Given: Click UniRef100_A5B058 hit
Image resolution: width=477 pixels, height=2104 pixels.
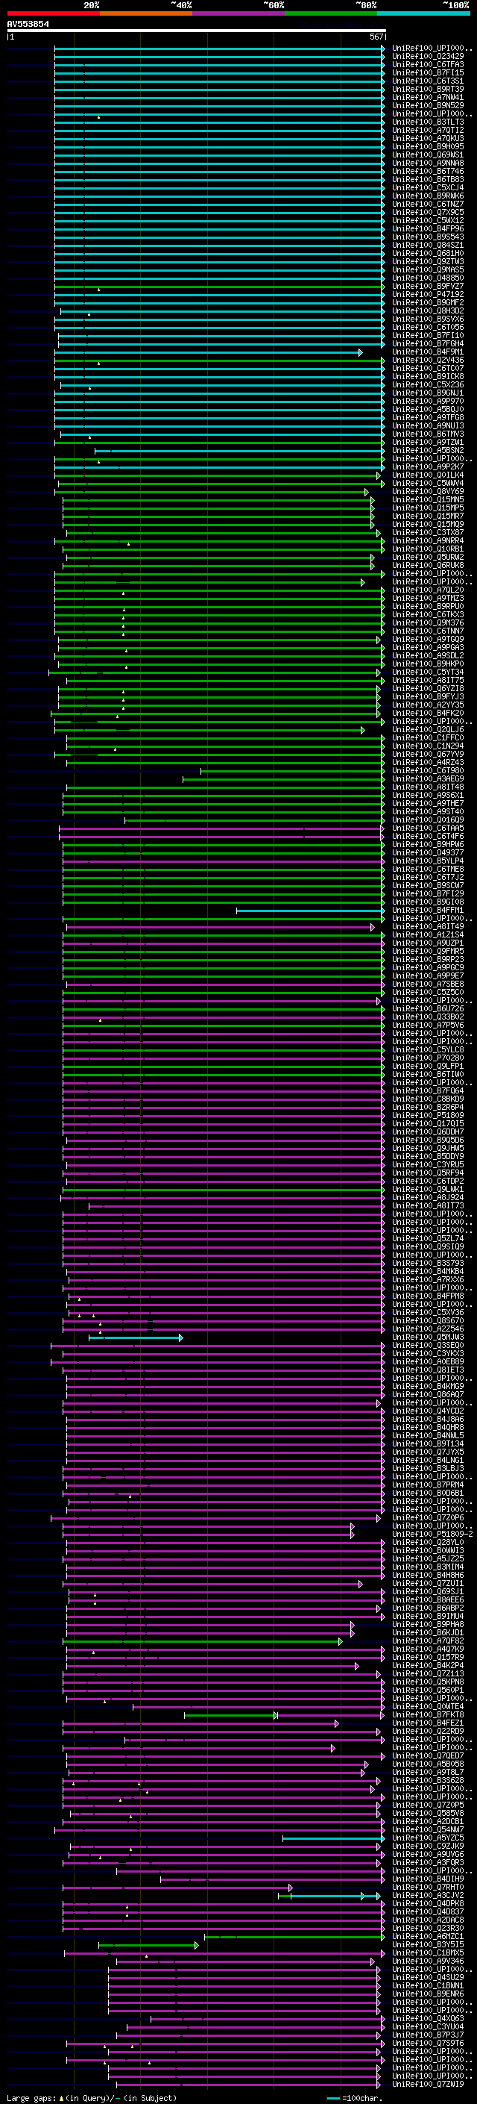Looking at the screenshot, I should tap(427, 1764).
